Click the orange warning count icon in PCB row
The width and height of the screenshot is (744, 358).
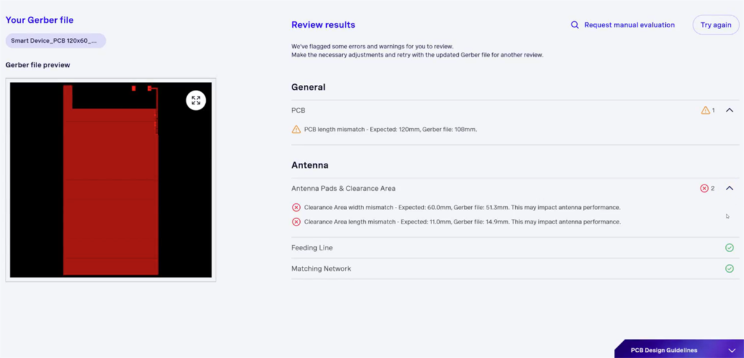(705, 110)
